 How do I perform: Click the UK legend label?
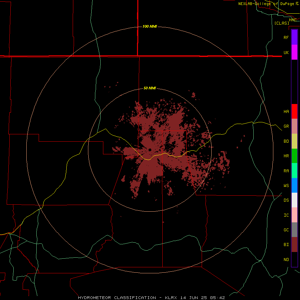point(286,52)
